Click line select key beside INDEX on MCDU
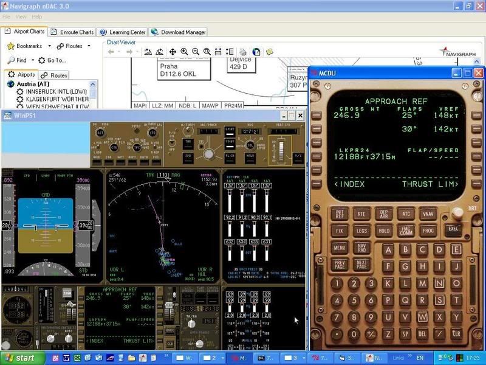The height and width of the screenshot is (365, 486). [x=317, y=184]
